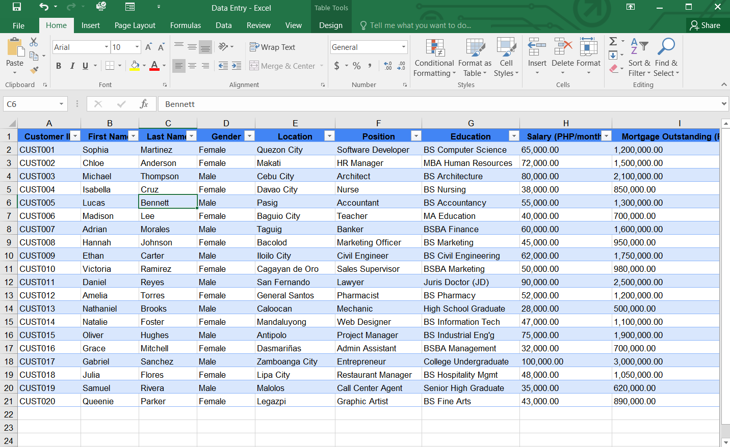Open Find & Select magnifier
Image resolution: width=730 pixels, height=447 pixels.
point(666,58)
